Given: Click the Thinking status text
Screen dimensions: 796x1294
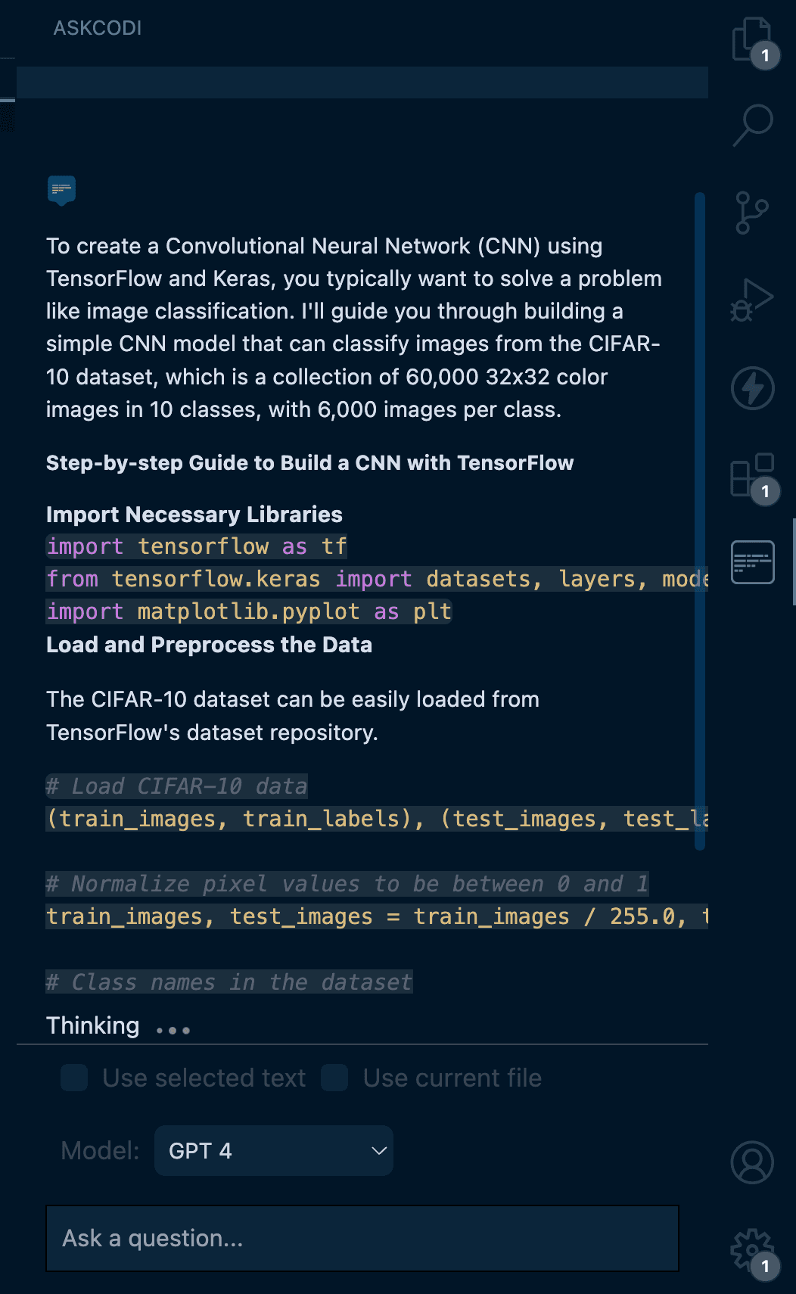Looking at the screenshot, I should pos(93,1025).
